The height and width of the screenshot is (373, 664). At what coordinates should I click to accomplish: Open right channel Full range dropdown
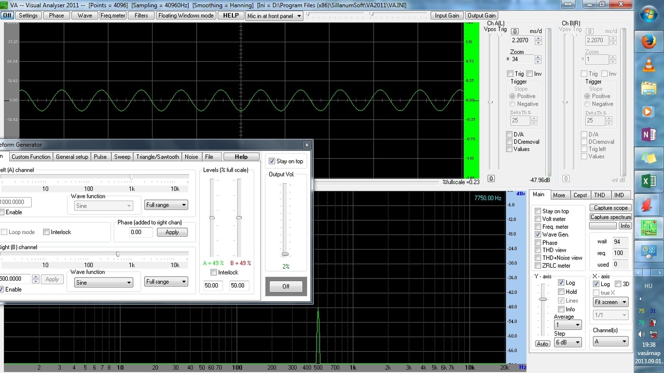tap(166, 282)
